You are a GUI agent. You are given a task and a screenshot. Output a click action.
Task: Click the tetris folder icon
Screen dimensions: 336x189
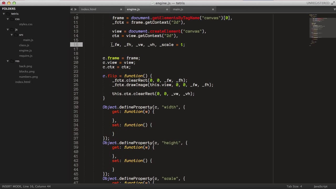pyautogui.click(x=8, y=14)
